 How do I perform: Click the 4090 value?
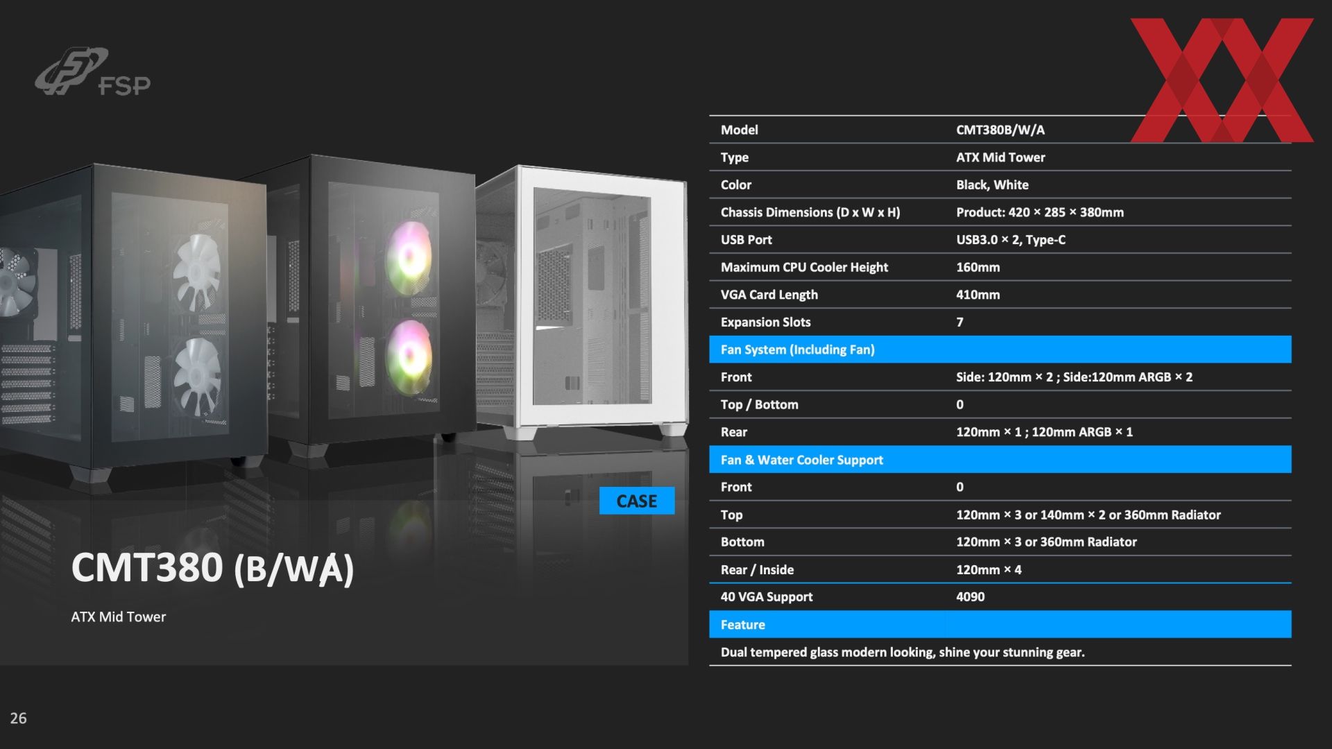tap(971, 596)
